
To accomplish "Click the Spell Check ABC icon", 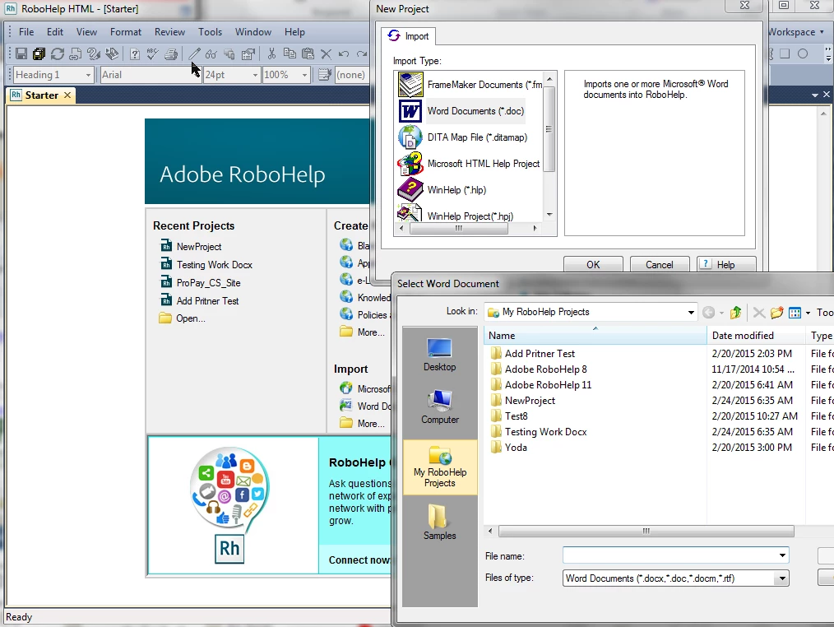I will (x=153, y=53).
